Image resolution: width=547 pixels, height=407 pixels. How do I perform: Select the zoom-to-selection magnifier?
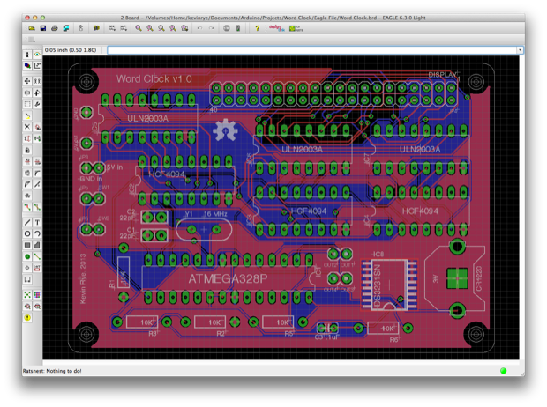(184, 28)
